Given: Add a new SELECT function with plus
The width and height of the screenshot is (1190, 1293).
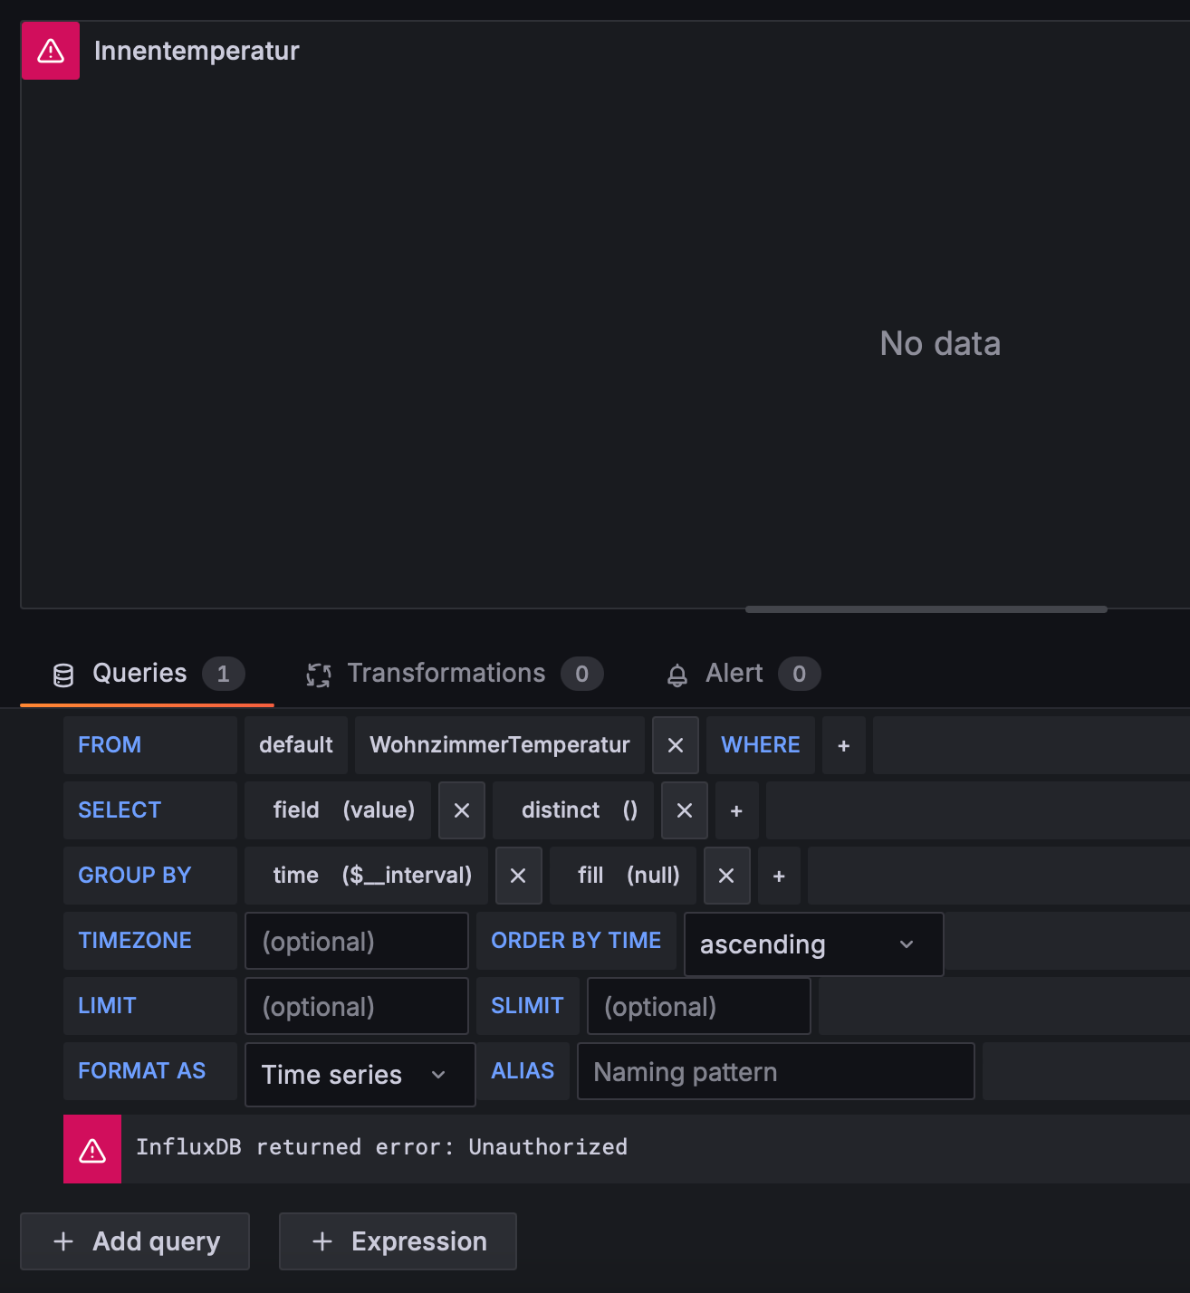Looking at the screenshot, I should 737,810.
